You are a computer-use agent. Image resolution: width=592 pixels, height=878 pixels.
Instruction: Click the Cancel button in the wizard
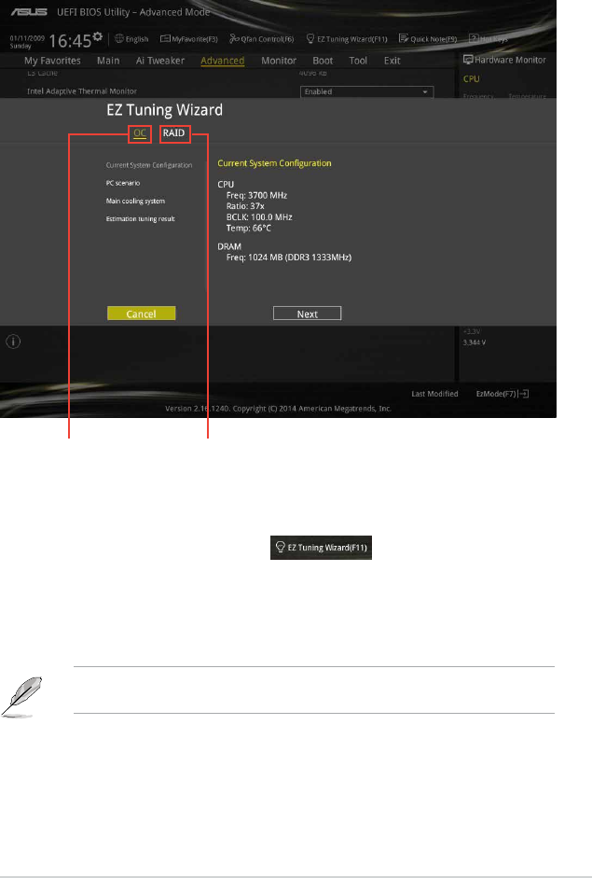click(x=142, y=314)
